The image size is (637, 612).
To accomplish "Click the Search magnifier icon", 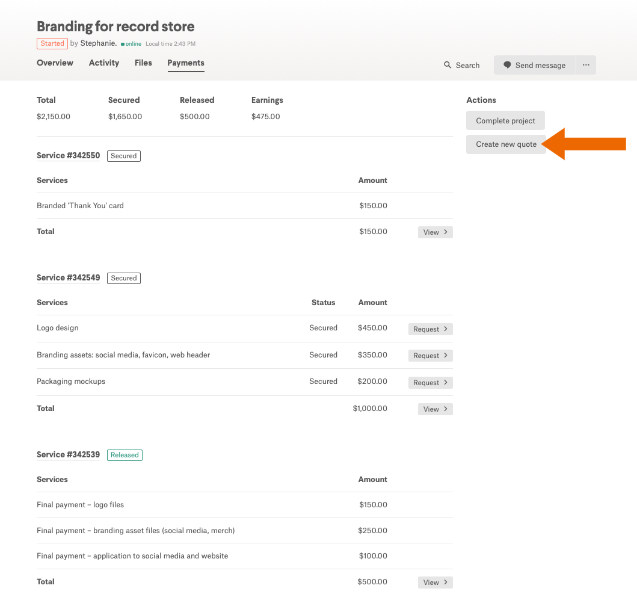I will [448, 65].
